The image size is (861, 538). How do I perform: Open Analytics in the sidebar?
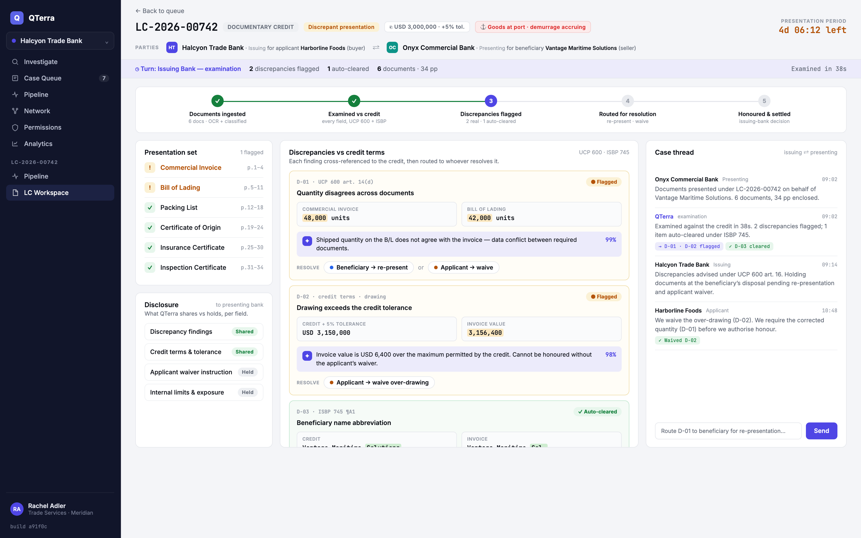pyautogui.click(x=60, y=144)
